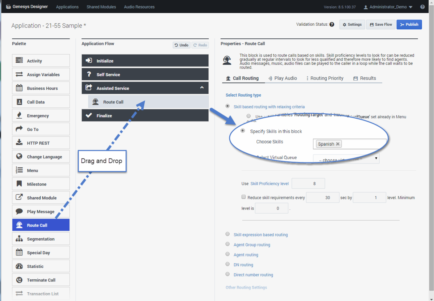Screen dimensions: 434x301
Task: Click the reduce interval seconds field showing 30
Action: tap(323, 198)
